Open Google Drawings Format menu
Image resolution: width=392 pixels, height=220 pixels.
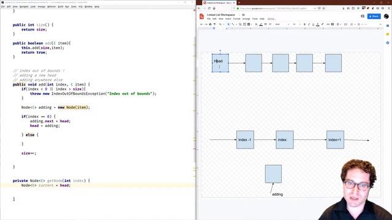pos(236,19)
